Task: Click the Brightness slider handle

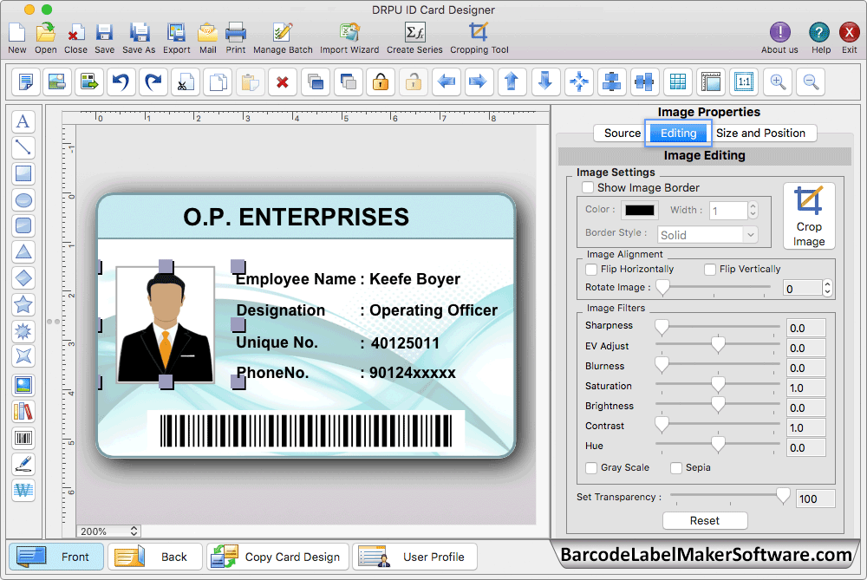Action: tap(718, 405)
